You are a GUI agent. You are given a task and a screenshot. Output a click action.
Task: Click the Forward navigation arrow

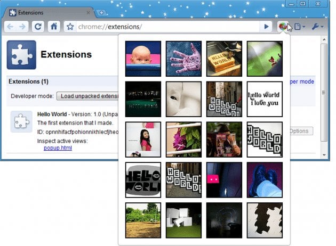tap(23, 27)
